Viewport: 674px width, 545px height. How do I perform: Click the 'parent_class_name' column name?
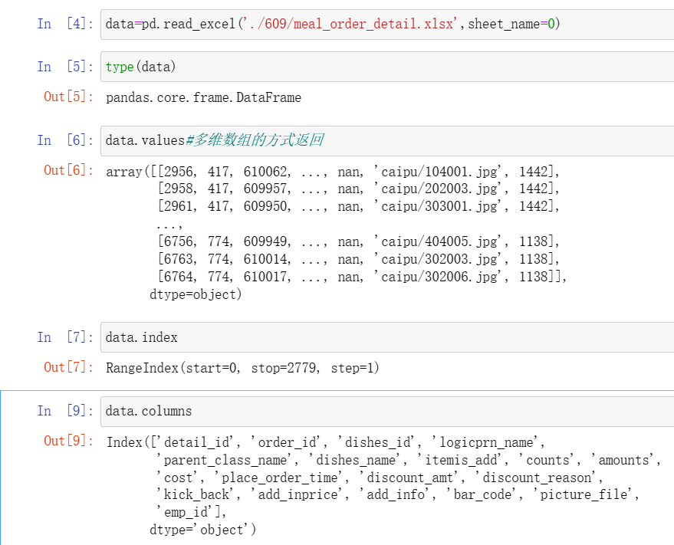pyautogui.click(x=225, y=460)
